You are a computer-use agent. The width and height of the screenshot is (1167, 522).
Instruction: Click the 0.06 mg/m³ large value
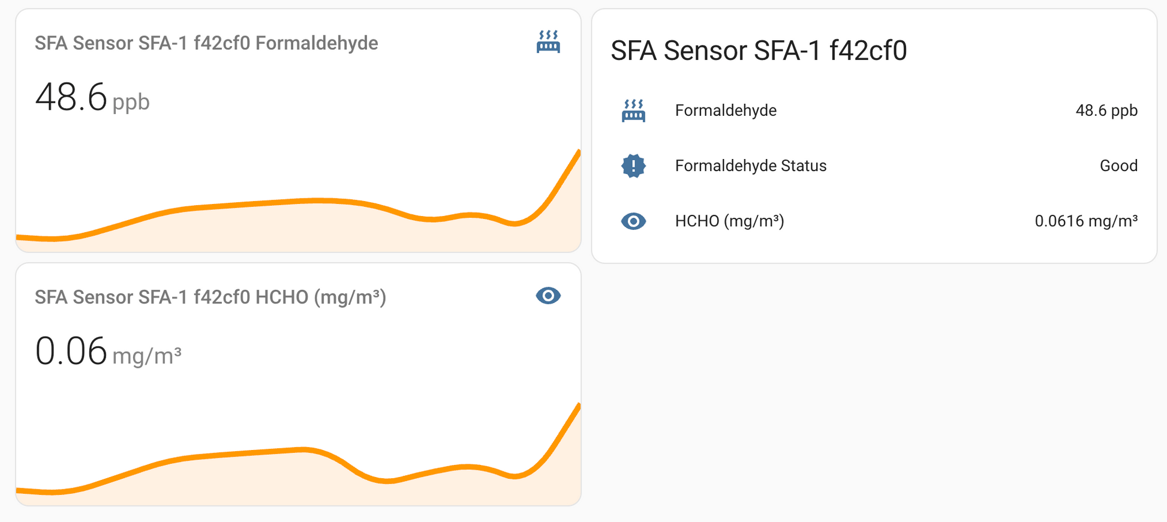pos(108,352)
